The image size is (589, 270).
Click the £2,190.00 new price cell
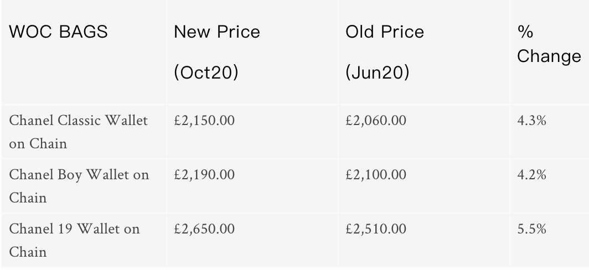pyautogui.click(x=204, y=175)
